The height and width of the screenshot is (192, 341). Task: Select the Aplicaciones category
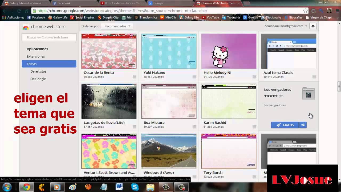click(37, 49)
